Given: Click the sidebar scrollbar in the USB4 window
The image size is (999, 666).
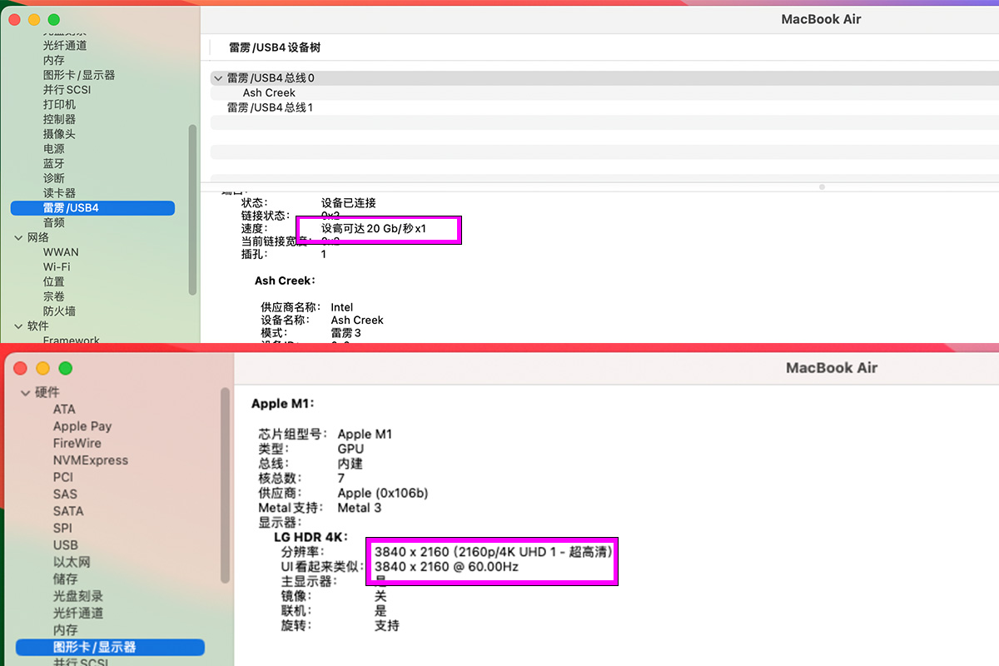Looking at the screenshot, I should [193, 210].
